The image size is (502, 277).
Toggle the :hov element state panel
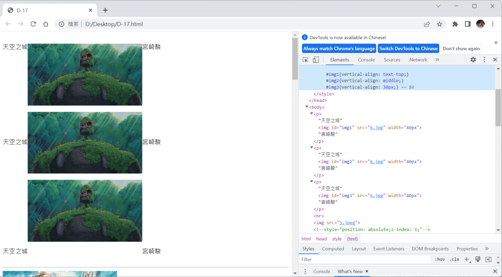click(x=440, y=259)
